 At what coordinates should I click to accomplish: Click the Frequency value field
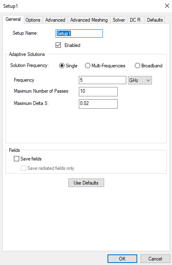(103, 80)
